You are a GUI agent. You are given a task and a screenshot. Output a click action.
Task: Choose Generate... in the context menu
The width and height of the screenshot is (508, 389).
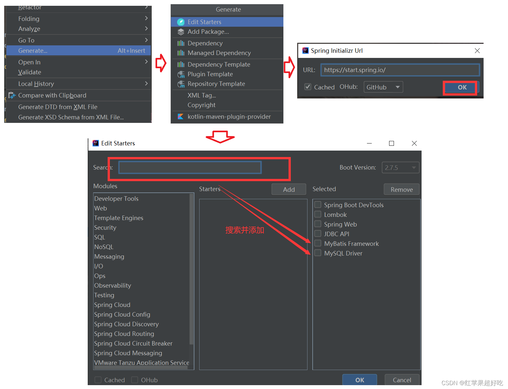click(78, 51)
